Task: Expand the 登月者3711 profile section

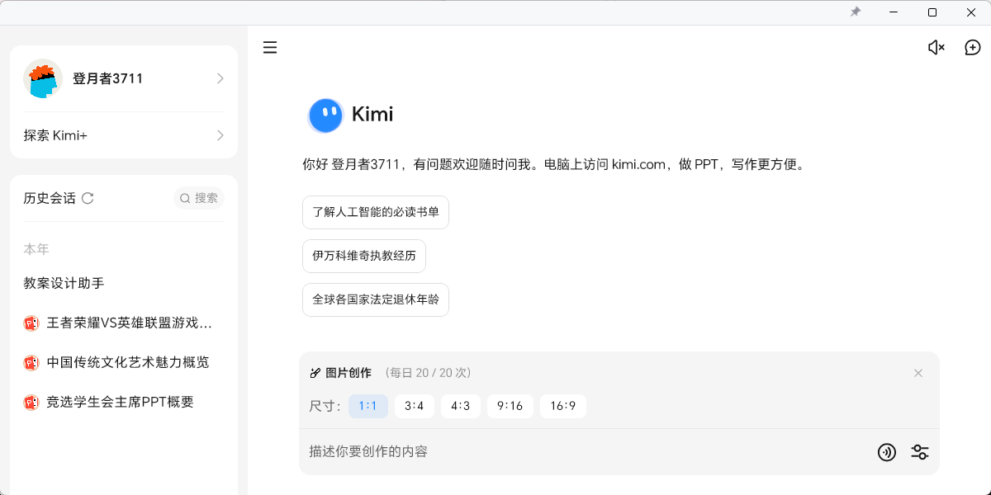Action: coord(122,78)
